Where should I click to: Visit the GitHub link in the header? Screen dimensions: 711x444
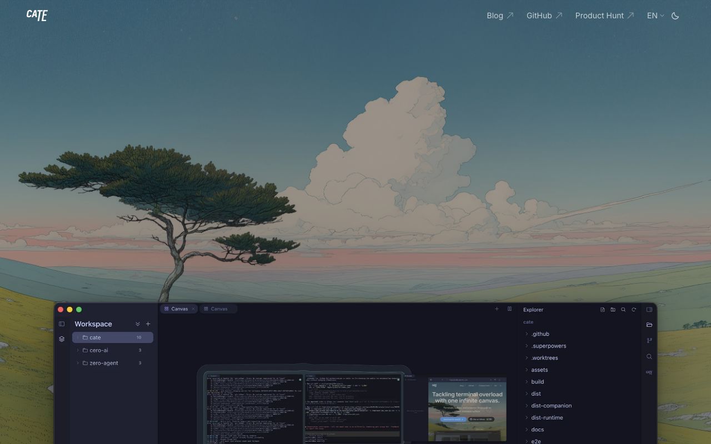(x=544, y=16)
